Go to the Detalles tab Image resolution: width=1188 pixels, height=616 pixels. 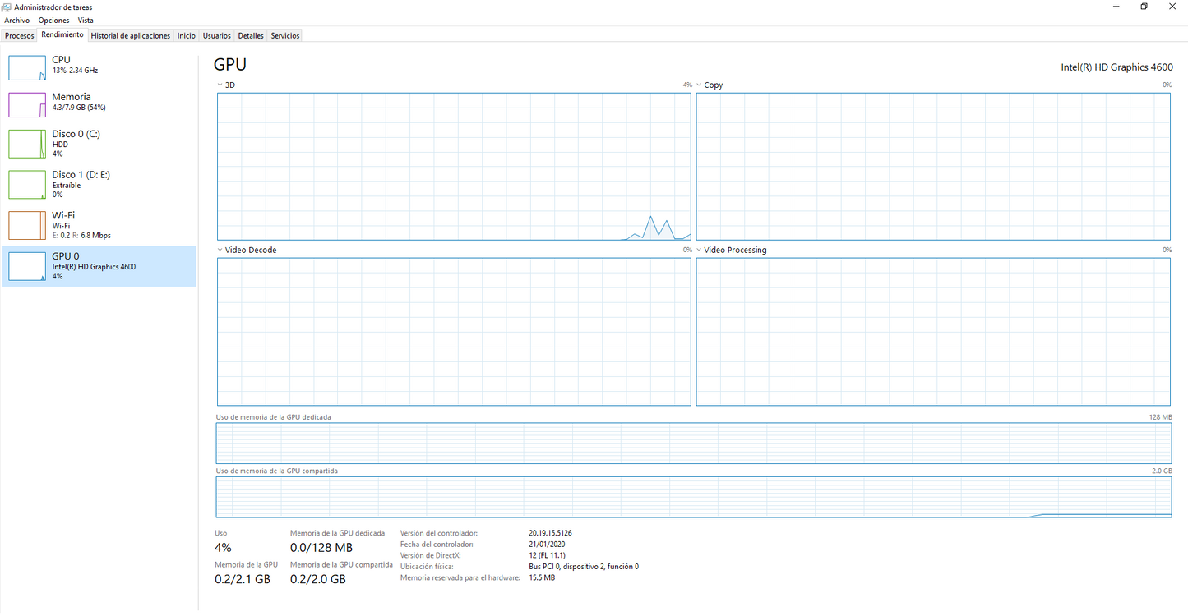coord(251,36)
